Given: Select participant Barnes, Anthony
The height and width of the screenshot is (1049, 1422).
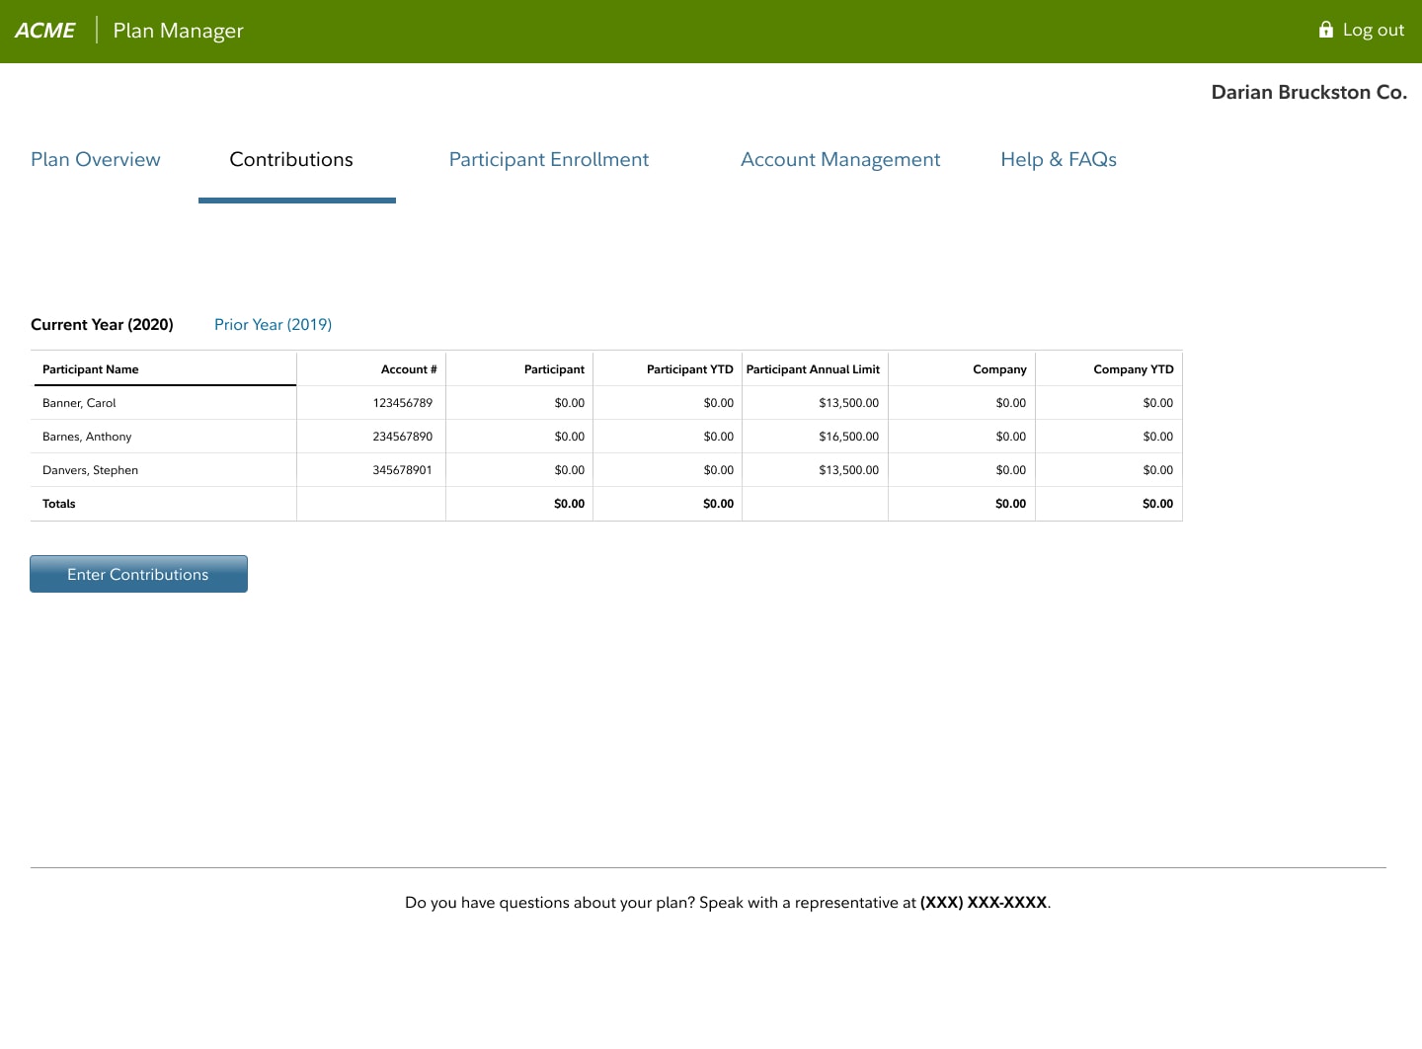Looking at the screenshot, I should pos(87,437).
